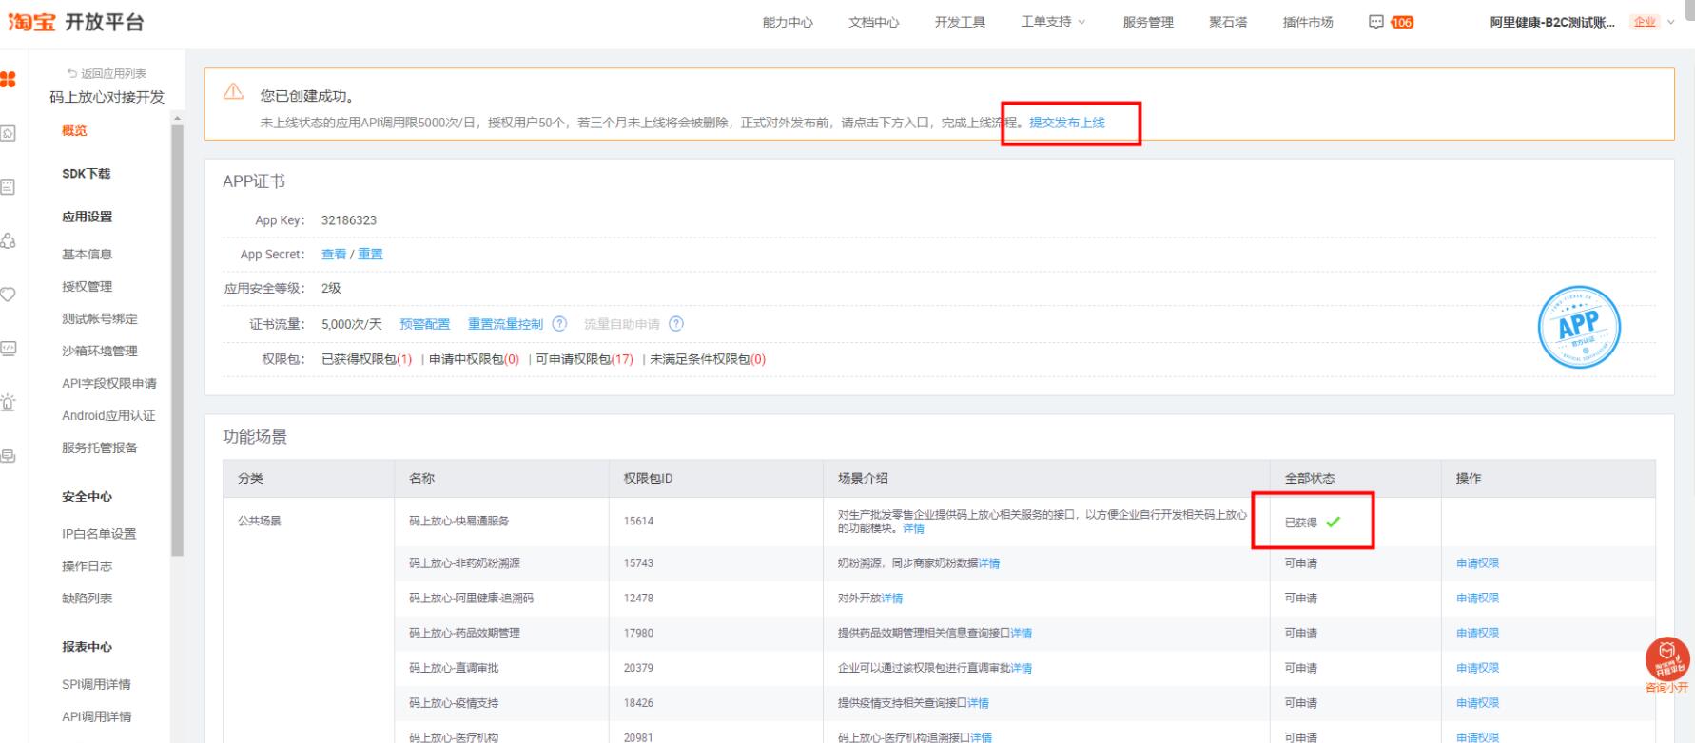The height and width of the screenshot is (743, 1695).
Task: Click the Taobao 开放平台 logo
Action: (x=76, y=22)
